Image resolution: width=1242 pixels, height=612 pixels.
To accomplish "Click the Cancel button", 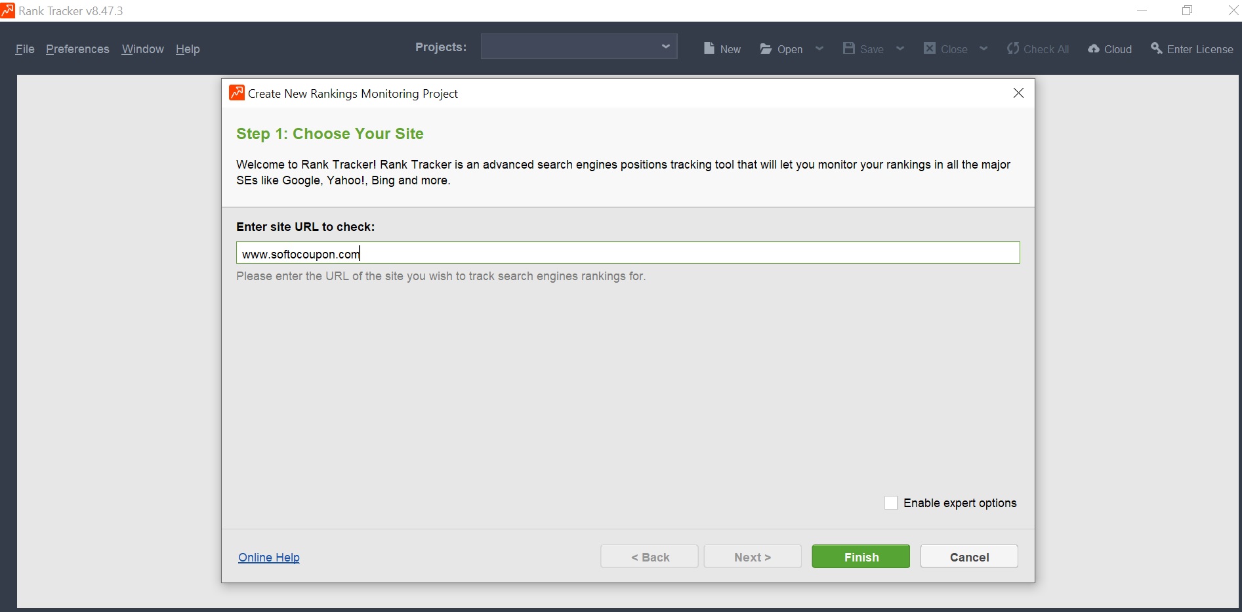I will [969, 557].
